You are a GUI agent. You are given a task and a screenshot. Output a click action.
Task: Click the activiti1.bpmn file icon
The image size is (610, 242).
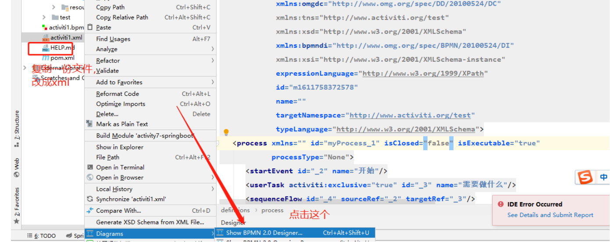[45, 28]
